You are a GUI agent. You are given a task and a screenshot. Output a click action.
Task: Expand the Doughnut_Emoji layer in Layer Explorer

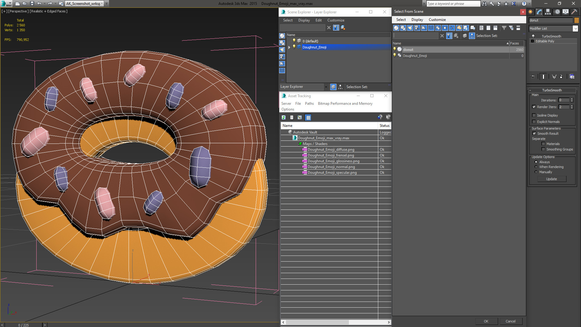(289, 47)
